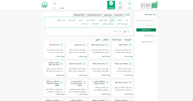
Task: Click the user icon beside username field
Action: pyautogui.click(x=154, y=21)
